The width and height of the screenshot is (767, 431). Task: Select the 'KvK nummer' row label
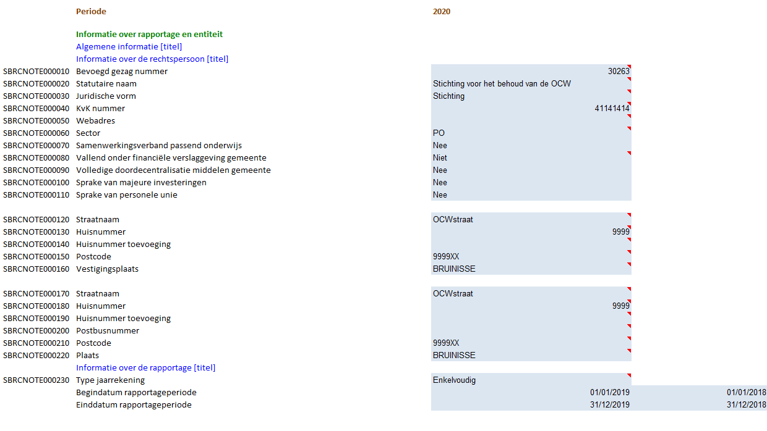[100, 109]
